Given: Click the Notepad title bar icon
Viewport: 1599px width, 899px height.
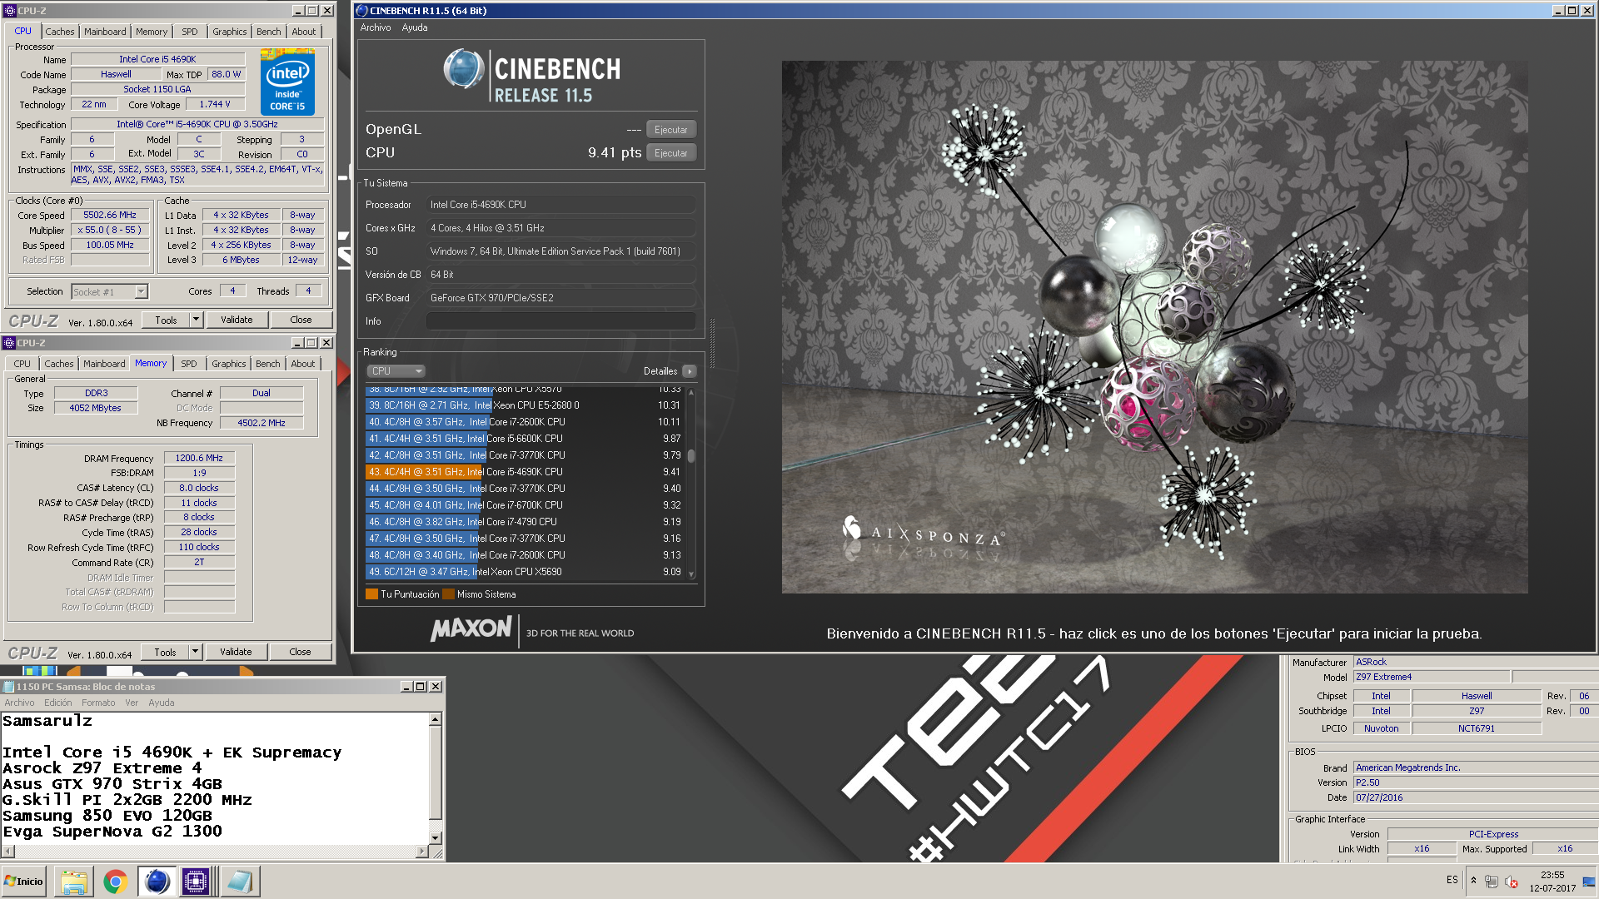Looking at the screenshot, I should tap(8, 687).
